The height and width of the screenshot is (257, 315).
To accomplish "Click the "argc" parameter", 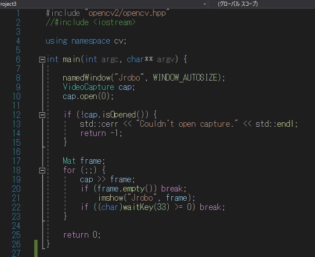I will click(x=110, y=60).
